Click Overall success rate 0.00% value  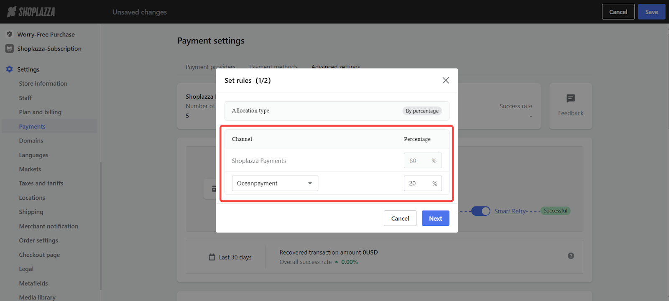349,262
